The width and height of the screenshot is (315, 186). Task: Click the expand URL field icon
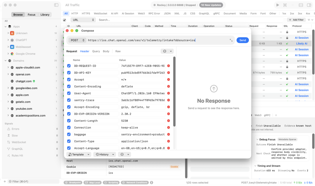click(231, 40)
